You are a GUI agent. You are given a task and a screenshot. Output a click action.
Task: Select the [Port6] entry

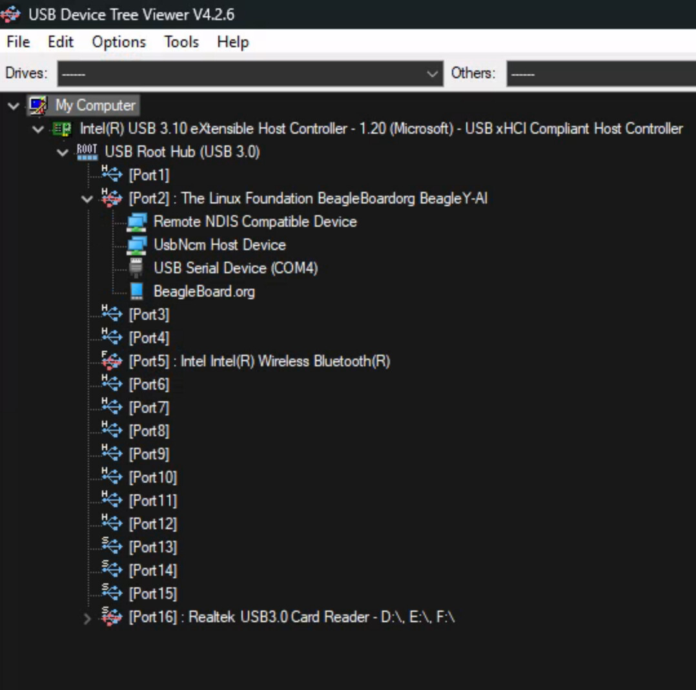[148, 384]
